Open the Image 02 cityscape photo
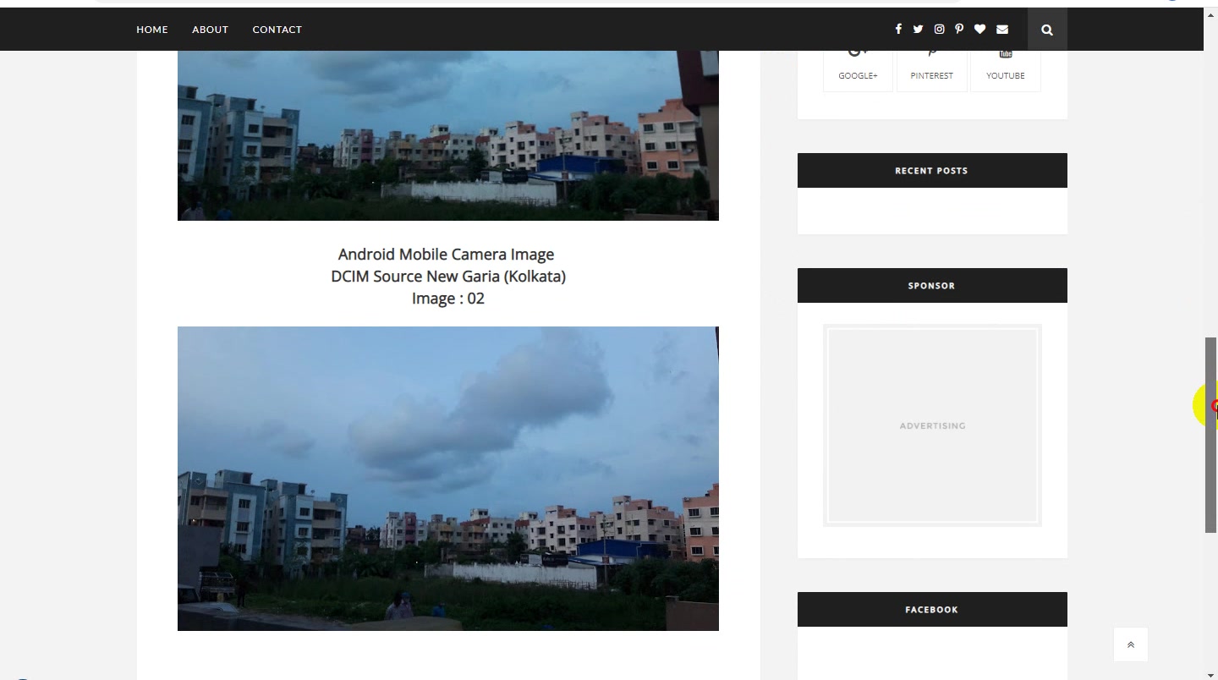 tap(448, 479)
